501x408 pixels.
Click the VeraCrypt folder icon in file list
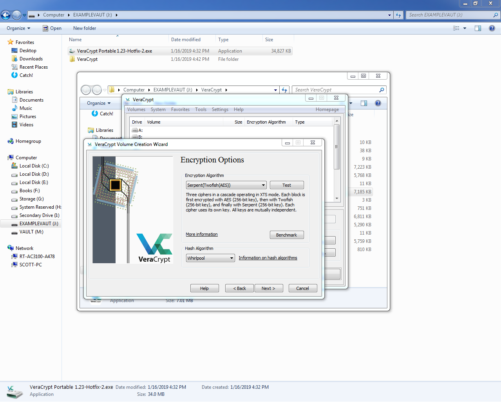point(72,59)
